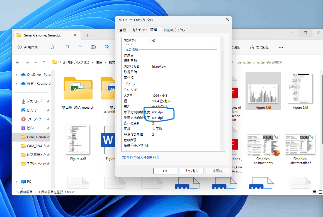Viewport: 323px width, 217px height.
Task: Switch to large icons view in status bar
Action: click(320, 192)
